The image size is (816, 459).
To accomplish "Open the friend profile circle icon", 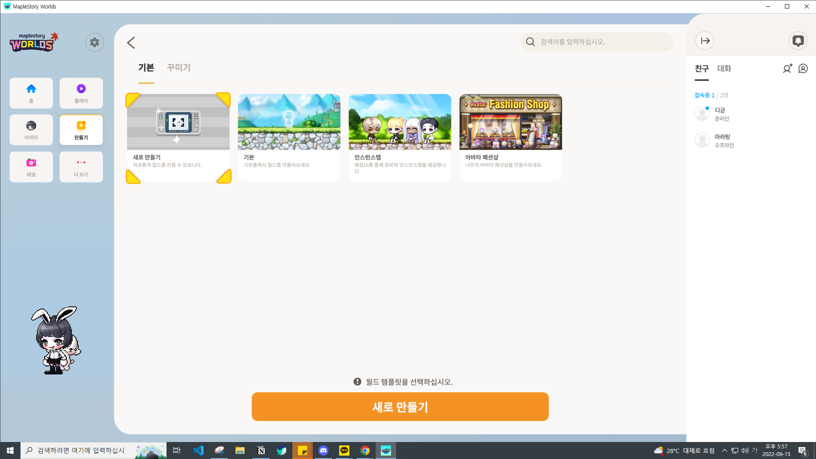I will point(803,68).
